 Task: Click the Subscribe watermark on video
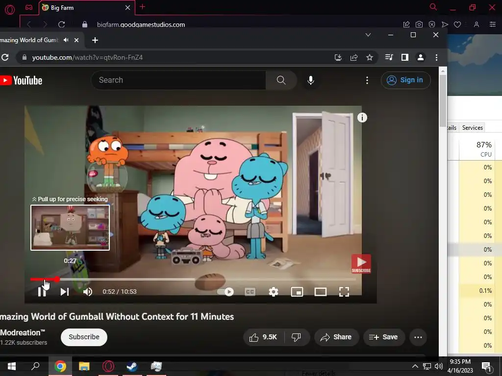tap(361, 264)
